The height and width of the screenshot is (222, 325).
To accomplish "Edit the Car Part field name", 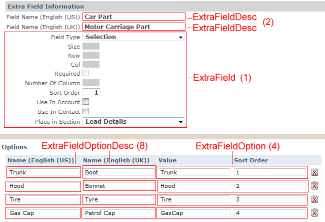I will [x=134, y=17].
